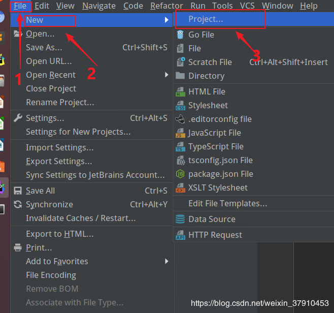Open the View menu

tap(65, 6)
